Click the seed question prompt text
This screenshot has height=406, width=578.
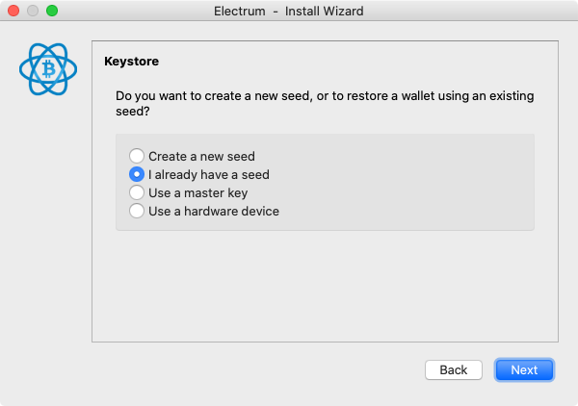325,104
